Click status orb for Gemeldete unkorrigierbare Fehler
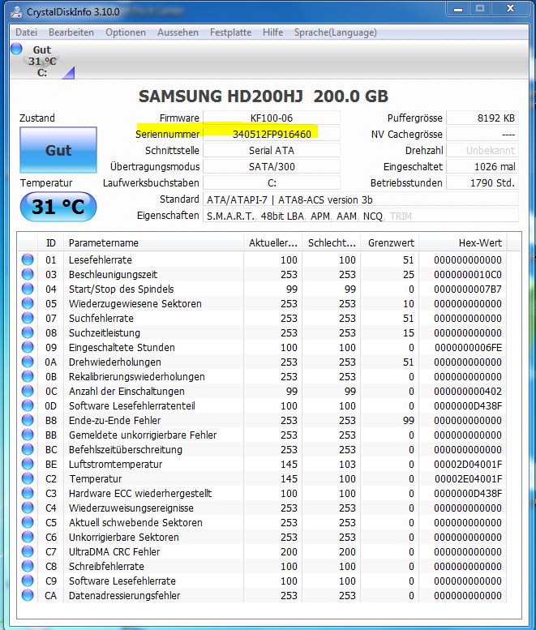 [x=28, y=435]
